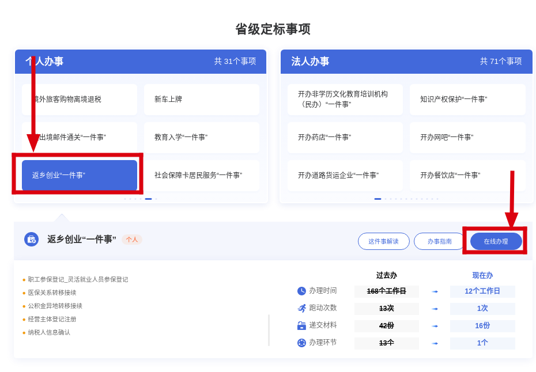Open 这件事解读 explanation

click(383, 241)
